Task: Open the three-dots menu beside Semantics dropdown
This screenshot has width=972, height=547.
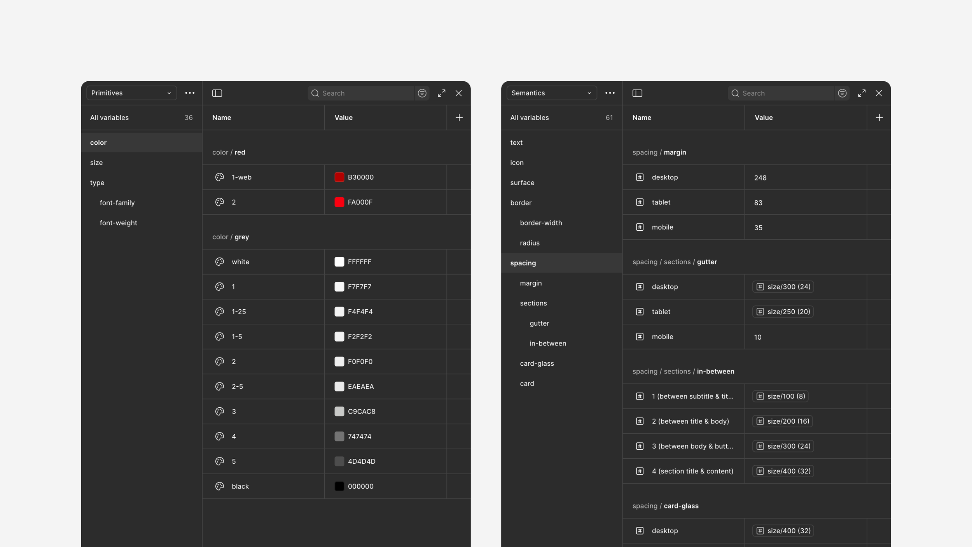Action: (x=610, y=93)
